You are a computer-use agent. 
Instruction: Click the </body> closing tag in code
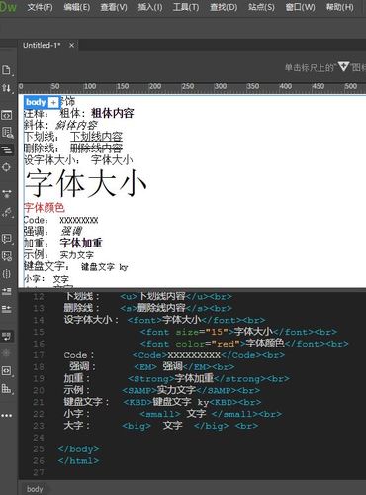click(78, 449)
